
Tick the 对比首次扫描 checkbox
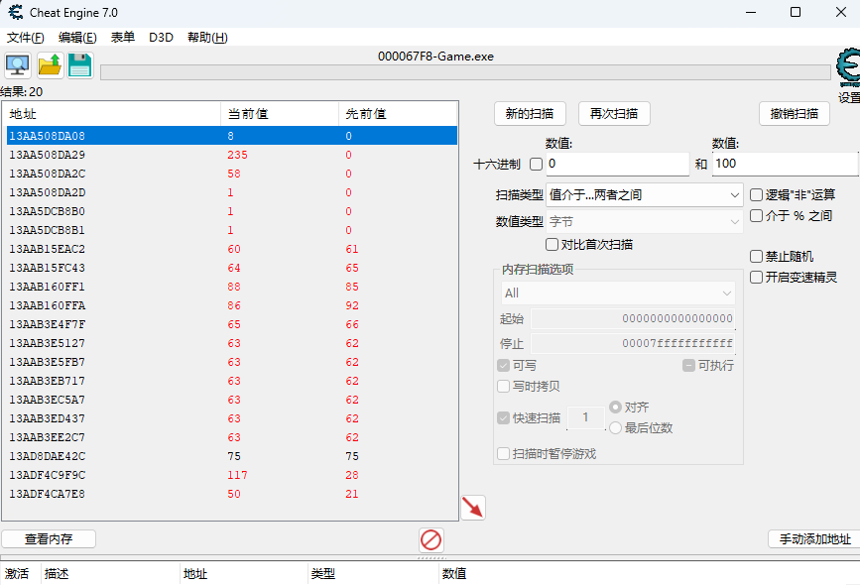pos(552,244)
